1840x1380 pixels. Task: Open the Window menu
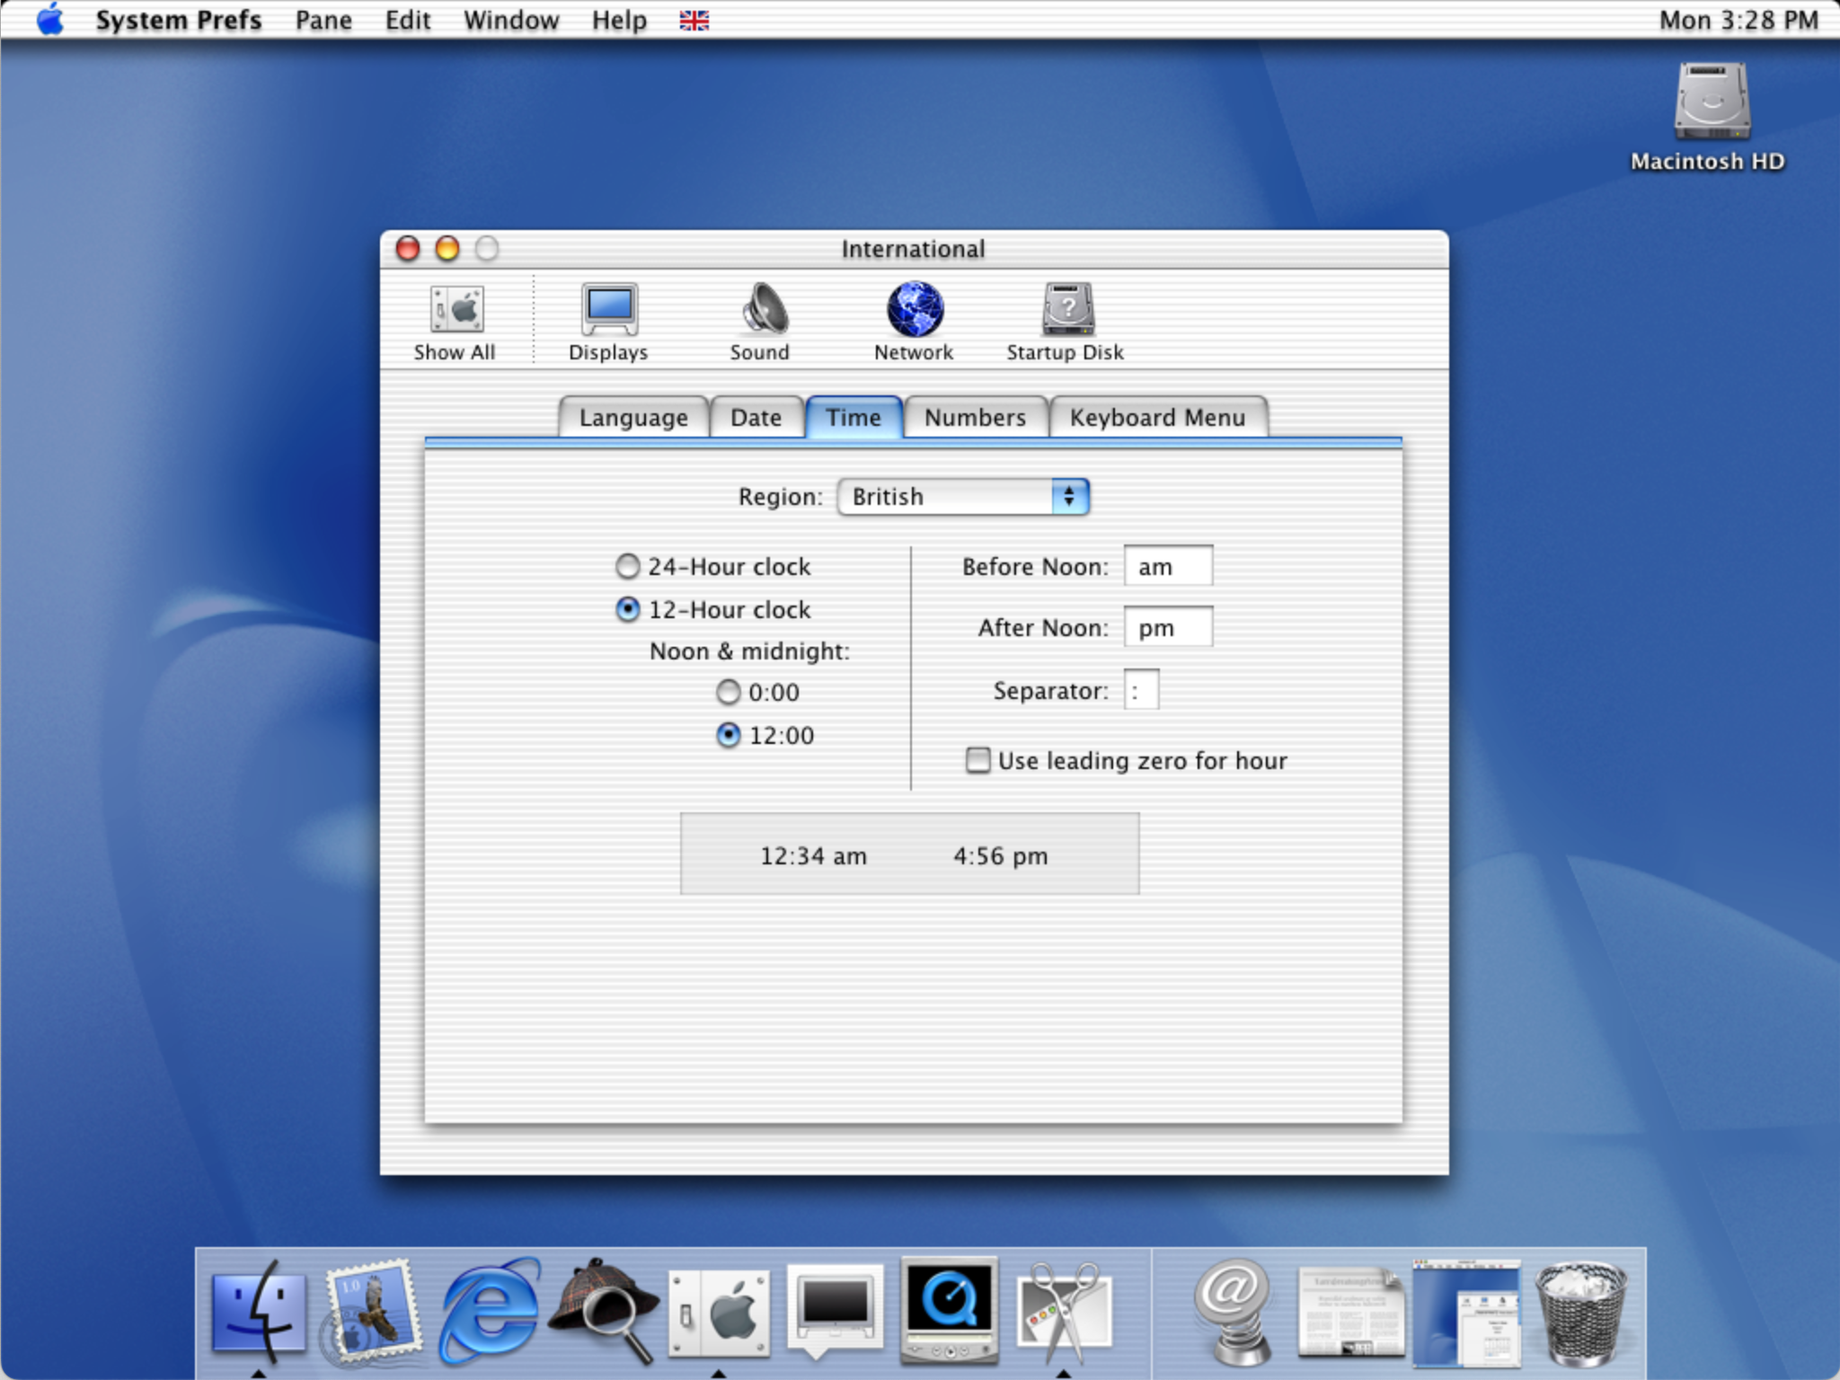click(x=511, y=20)
